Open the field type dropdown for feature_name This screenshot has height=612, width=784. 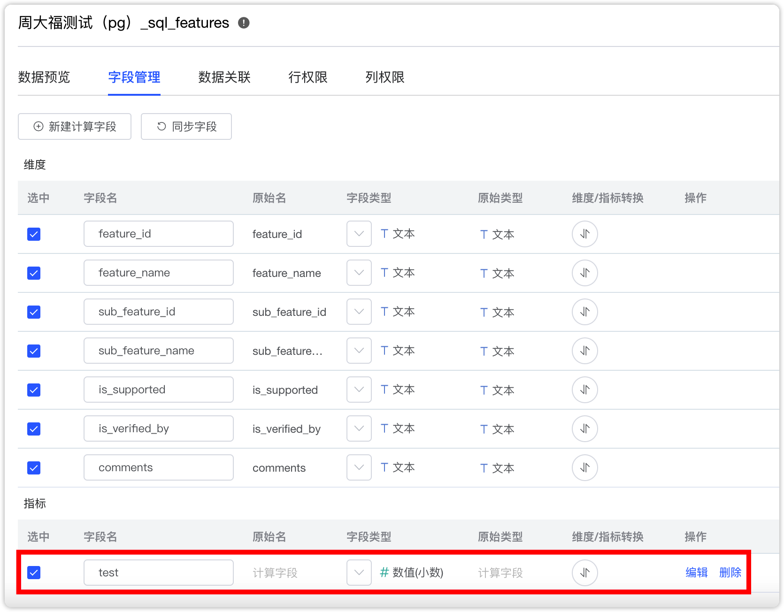pos(359,273)
